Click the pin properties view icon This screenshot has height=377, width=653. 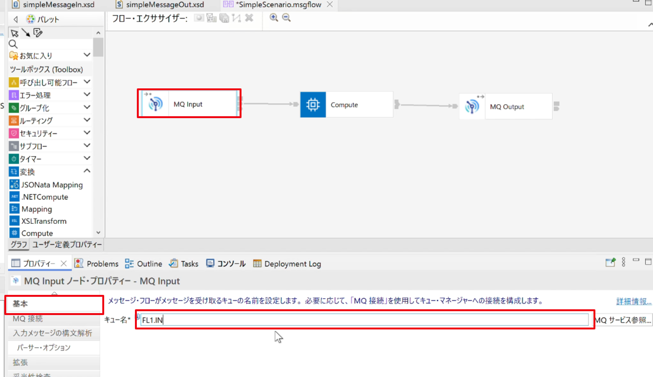click(x=610, y=262)
